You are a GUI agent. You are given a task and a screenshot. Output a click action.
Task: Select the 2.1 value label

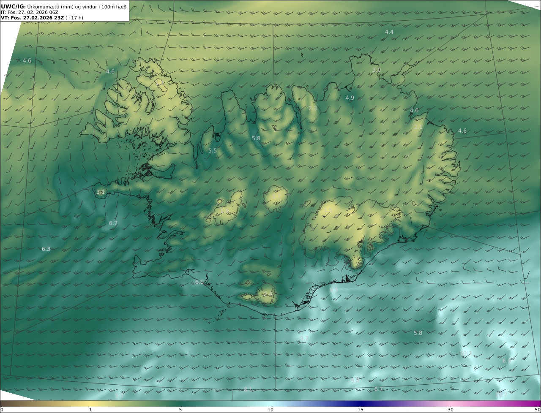[418, 127]
